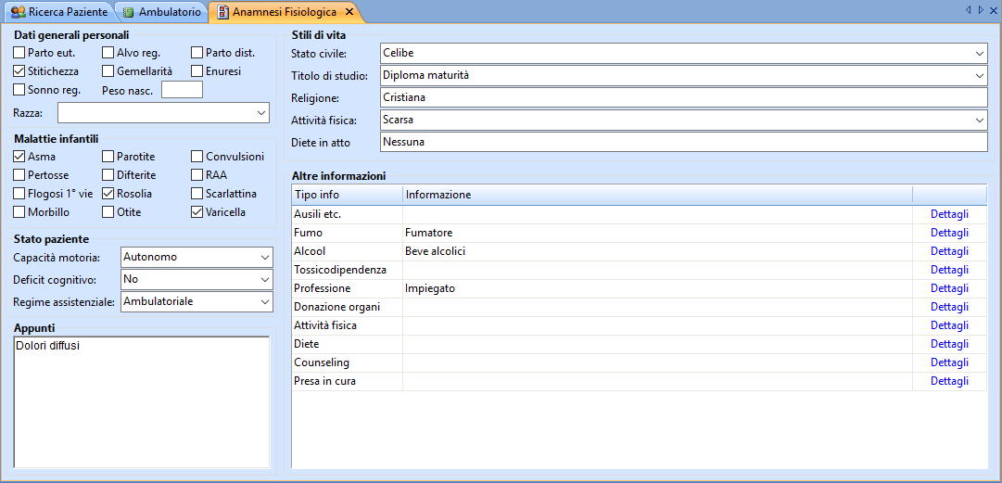
Task: Expand the Stato civile dropdown
Action: [x=981, y=53]
